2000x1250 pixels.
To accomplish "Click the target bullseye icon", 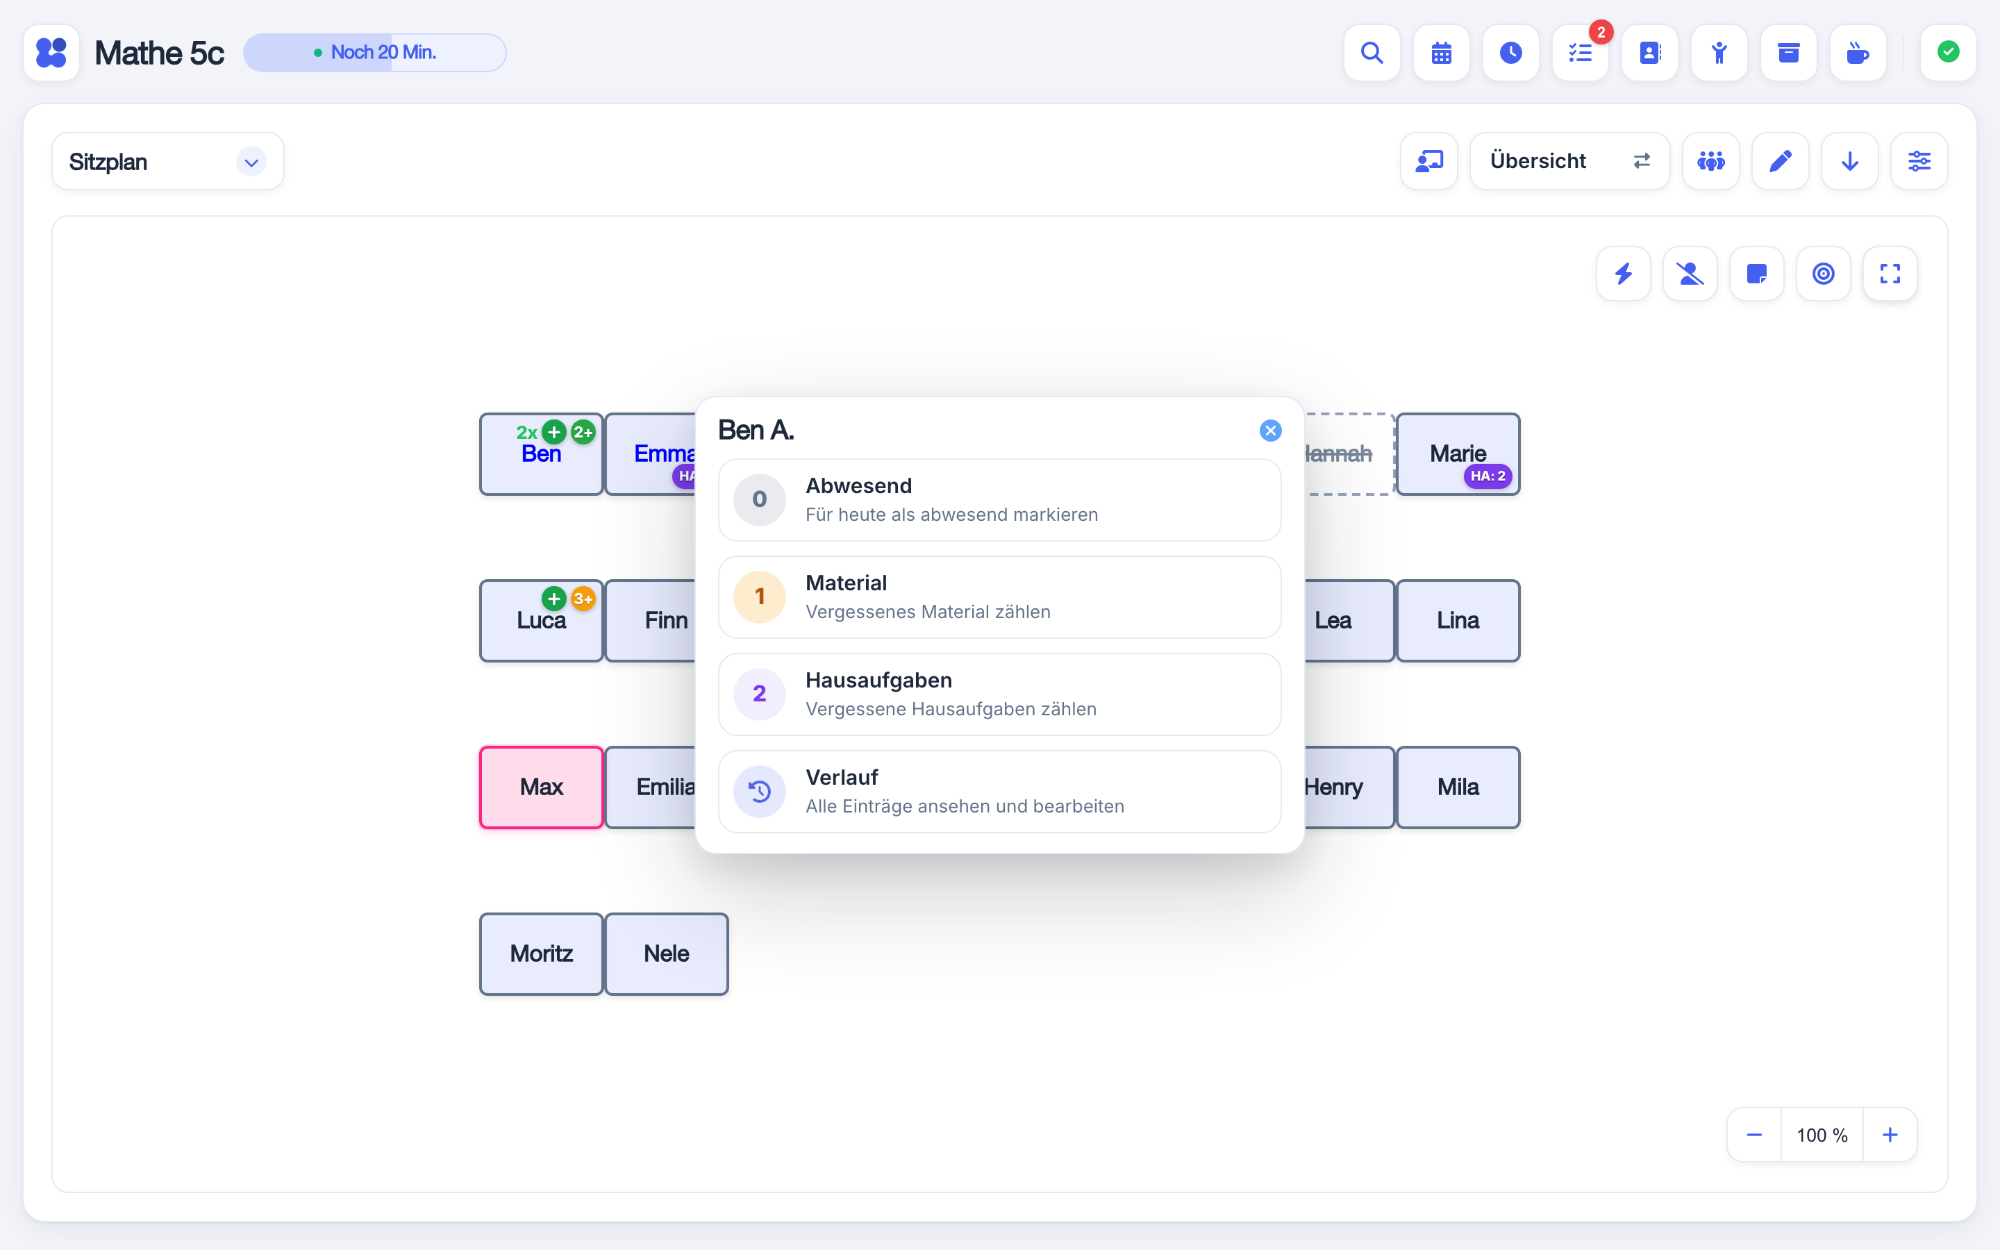I will point(1823,274).
